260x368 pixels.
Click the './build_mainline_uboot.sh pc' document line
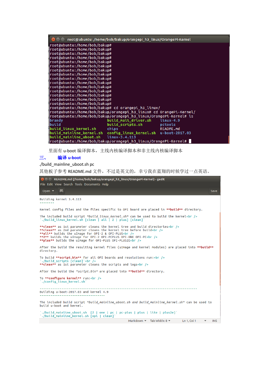(x=67, y=164)
